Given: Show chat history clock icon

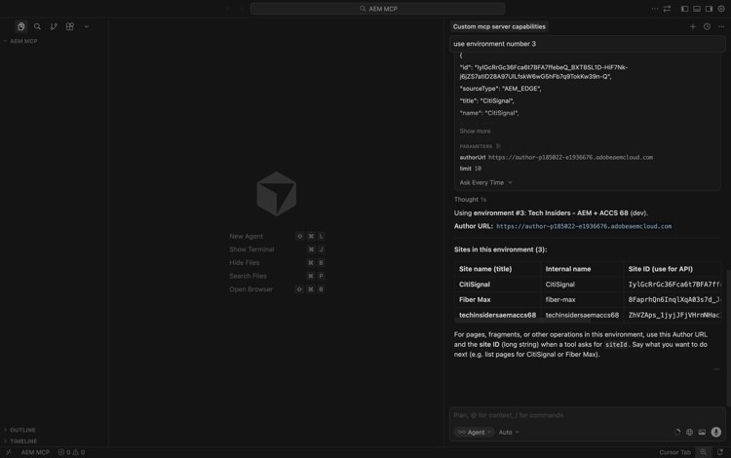Looking at the screenshot, I should pos(707,26).
